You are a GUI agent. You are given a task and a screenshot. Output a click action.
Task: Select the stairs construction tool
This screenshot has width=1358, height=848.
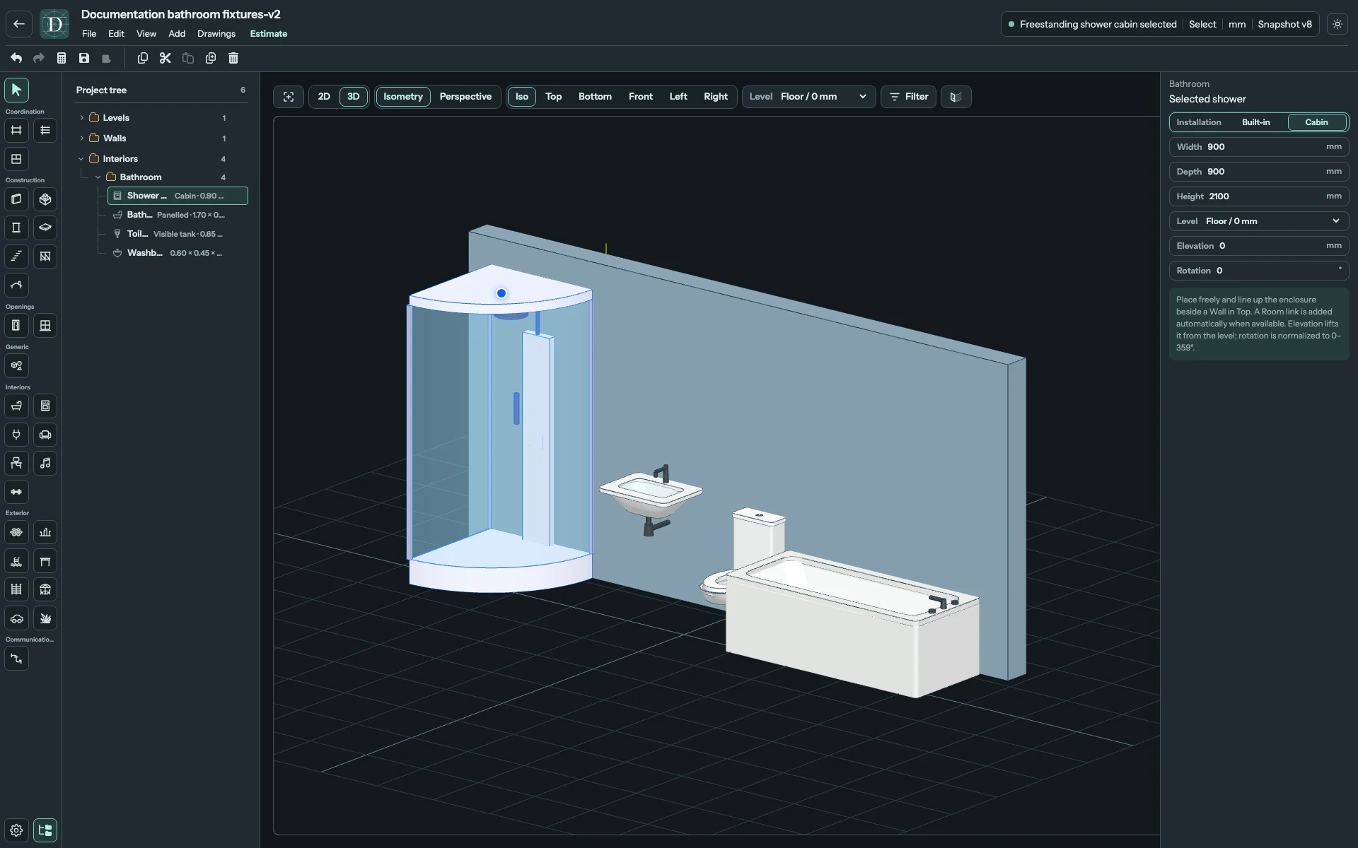click(16, 257)
